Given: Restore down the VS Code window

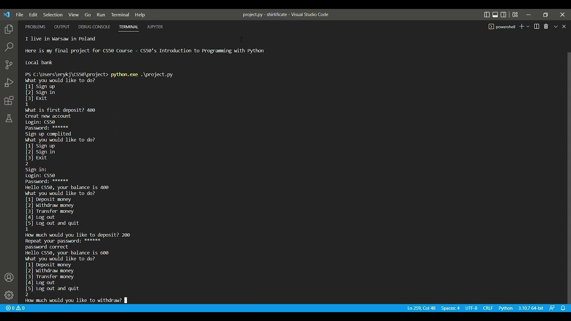Looking at the screenshot, I should tap(545, 15).
